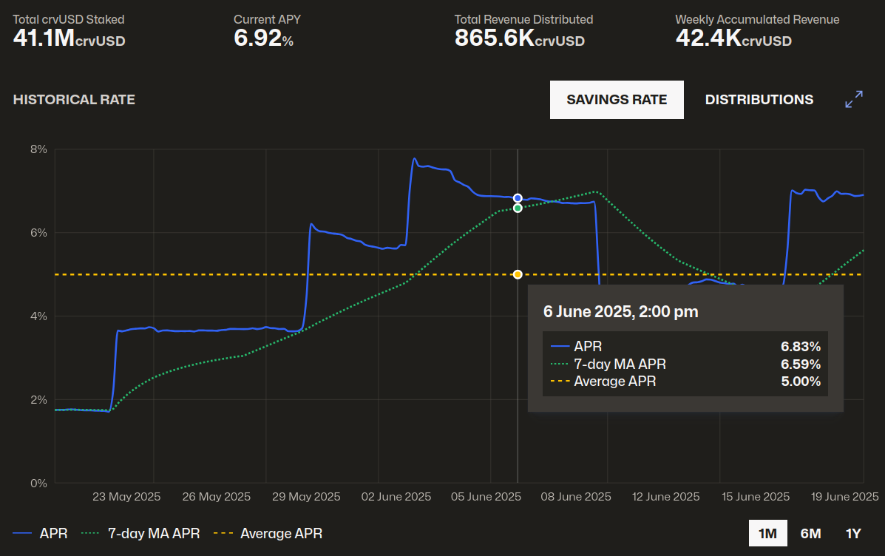Viewport: 885px width, 556px height.
Task: Click the Weekly Accumulated Revenue 42.4K value
Action: pos(733,38)
